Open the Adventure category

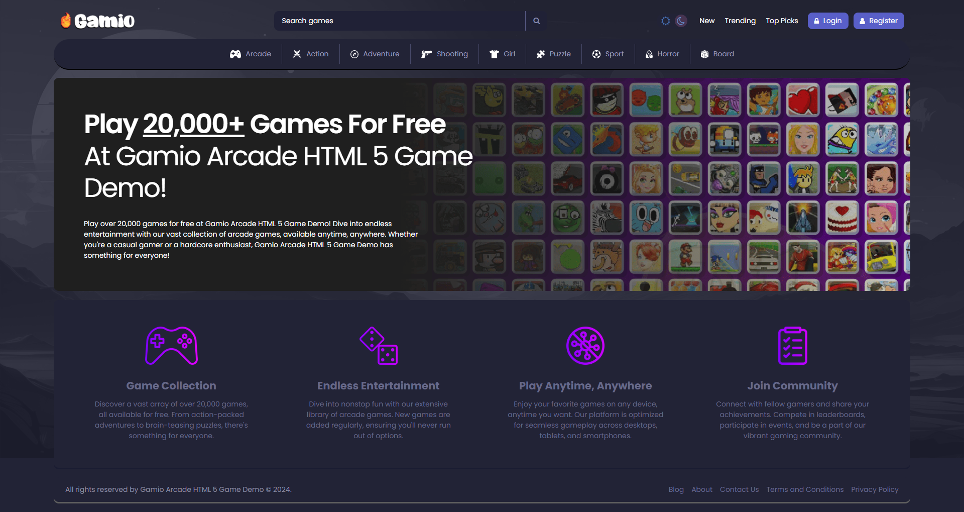point(375,54)
